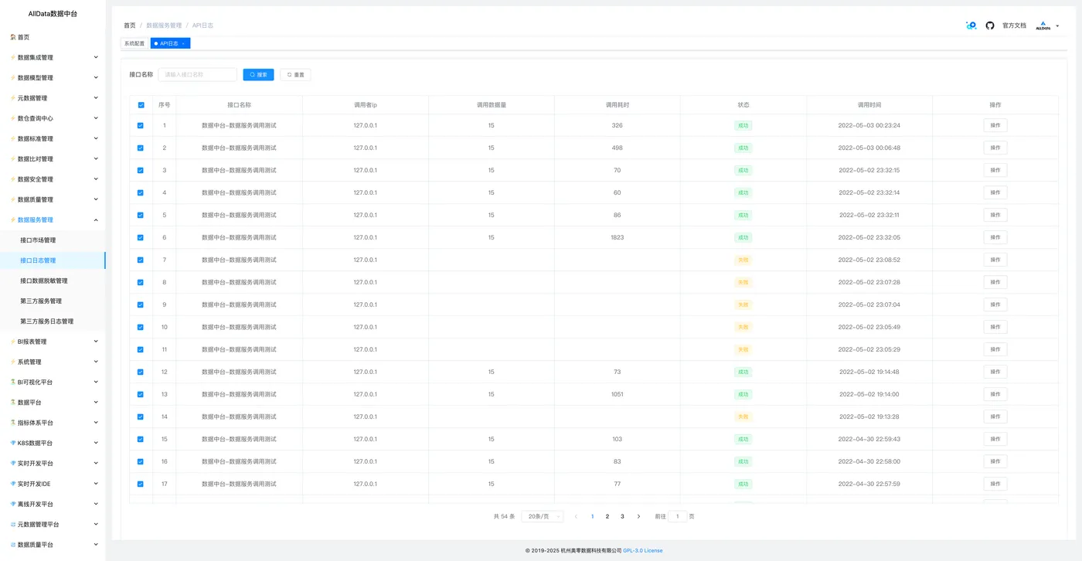Viewport: 1082px width, 561px height.
Task: Click the go-to page number input
Action: point(677,516)
